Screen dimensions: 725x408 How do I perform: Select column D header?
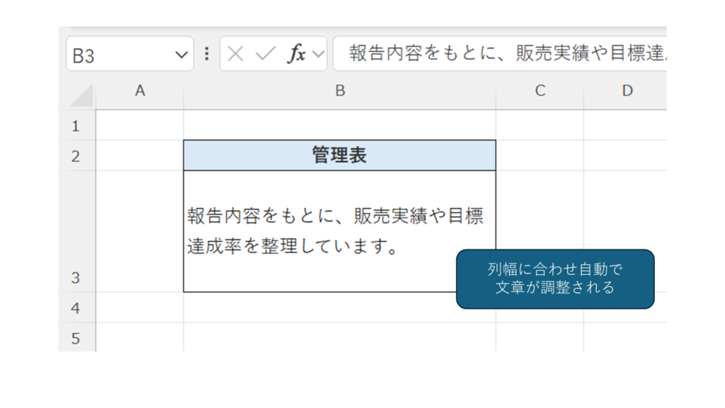coord(627,91)
